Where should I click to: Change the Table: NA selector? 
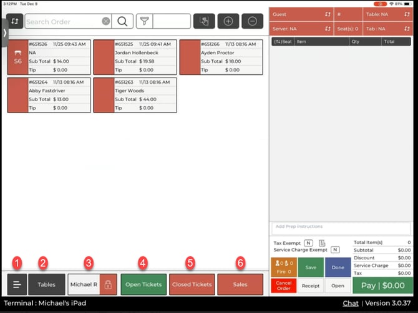[x=388, y=14]
